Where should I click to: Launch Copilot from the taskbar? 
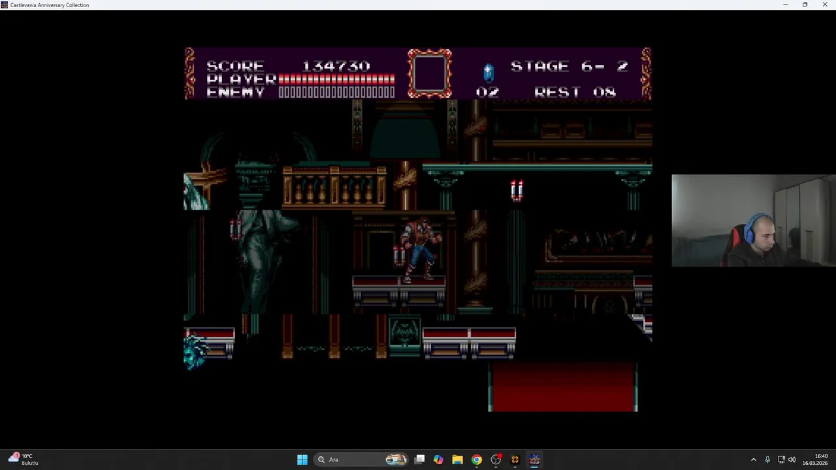438,460
